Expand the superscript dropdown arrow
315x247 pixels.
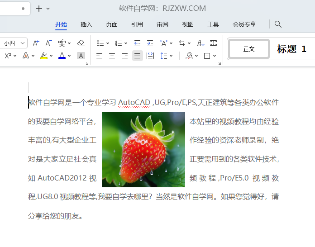click(x=15, y=56)
